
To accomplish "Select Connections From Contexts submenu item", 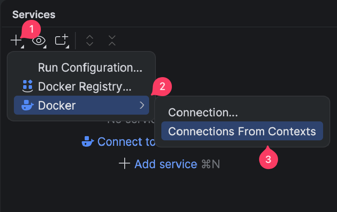I will tap(242, 131).
